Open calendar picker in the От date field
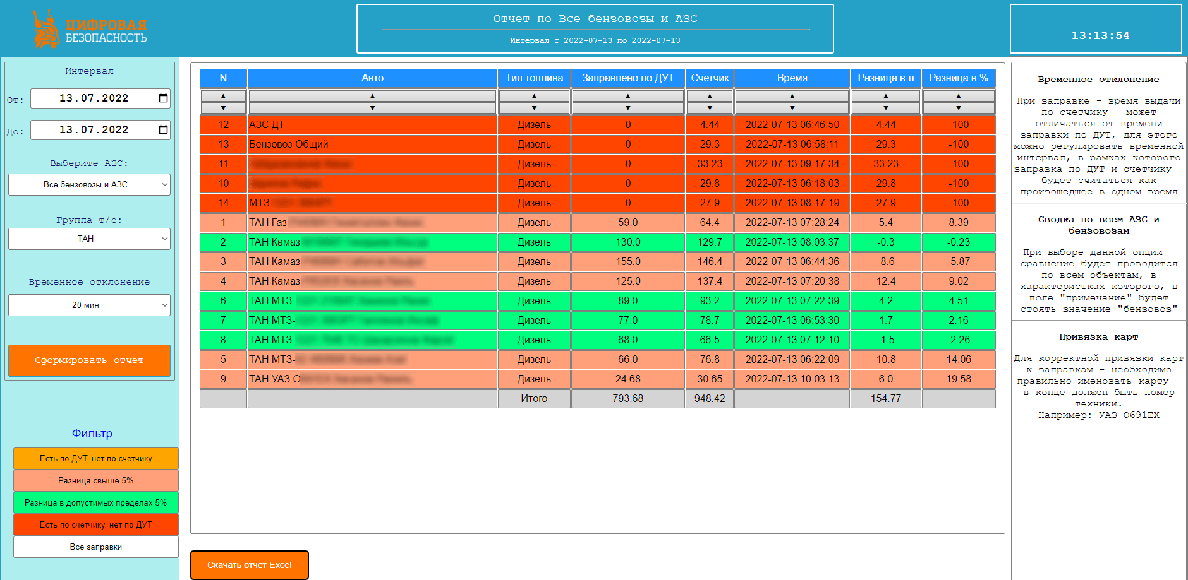 click(163, 98)
